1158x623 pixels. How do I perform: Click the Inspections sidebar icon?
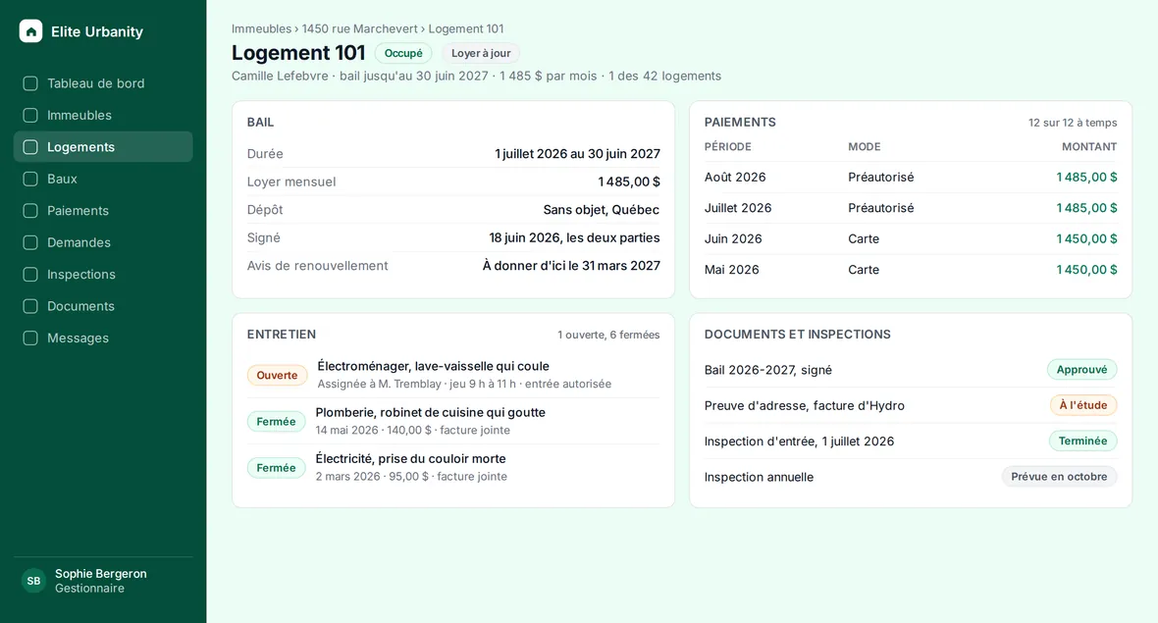(30, 274)
